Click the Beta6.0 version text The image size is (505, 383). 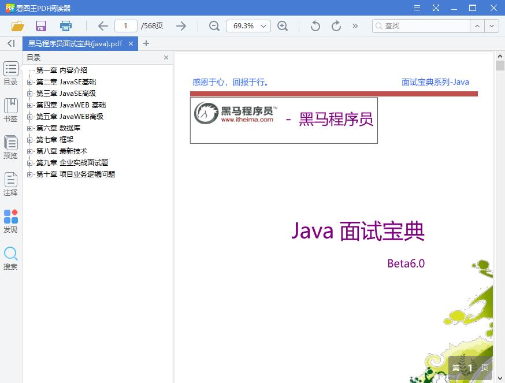(406, 263)
